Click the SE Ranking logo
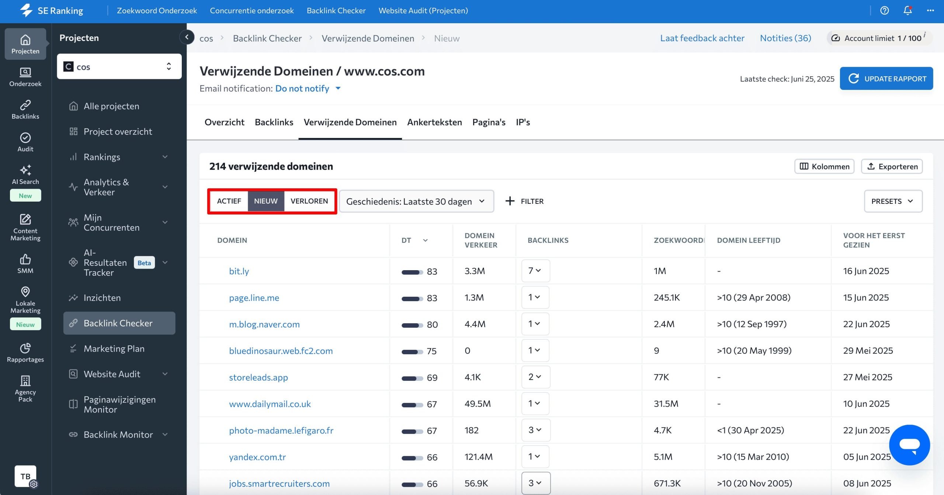The width and height of the screenshot is (944, 495). (x=52, y=10)
